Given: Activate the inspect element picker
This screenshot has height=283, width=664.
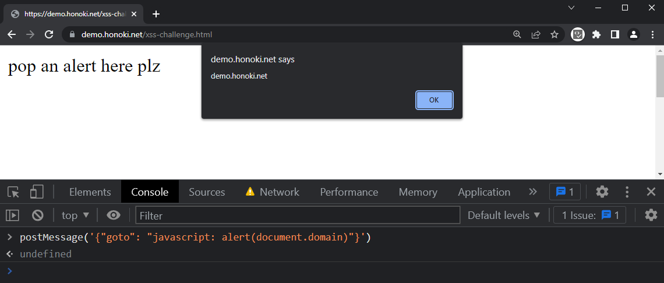Looking at the screenshot, I should point(13,192).
